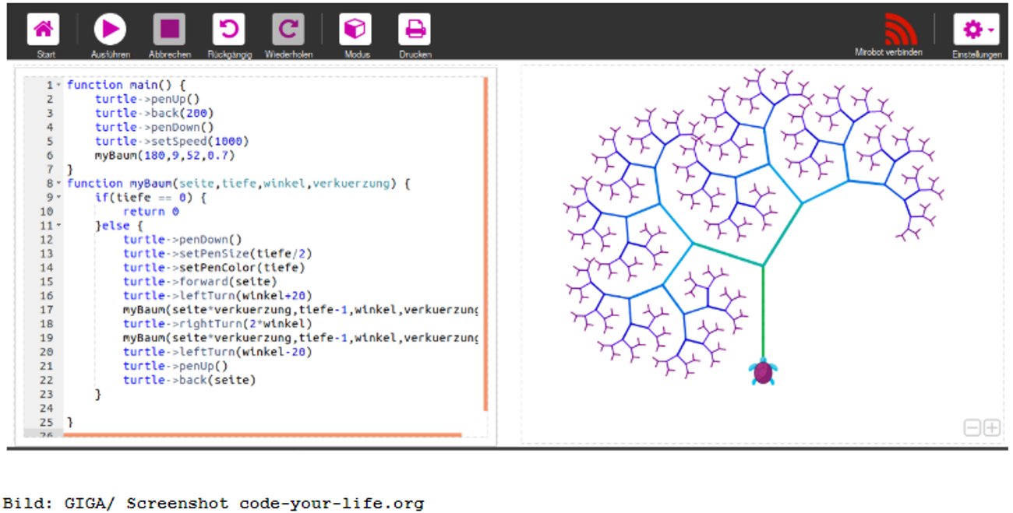This screenshot has height=513, width=1013.
Task: Click the vertical scrollbar of the code editor
Action: 485,243
